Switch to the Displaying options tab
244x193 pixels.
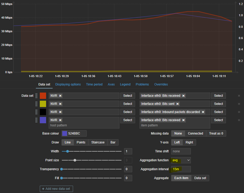pyautogui.click(x=68, y=84)
